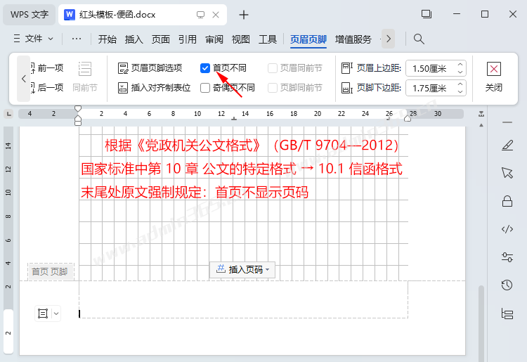Expand more ribbon tabs with right chevron
Image resolution: width=527 pixels, height=362 pixels.
click(388, 39)
